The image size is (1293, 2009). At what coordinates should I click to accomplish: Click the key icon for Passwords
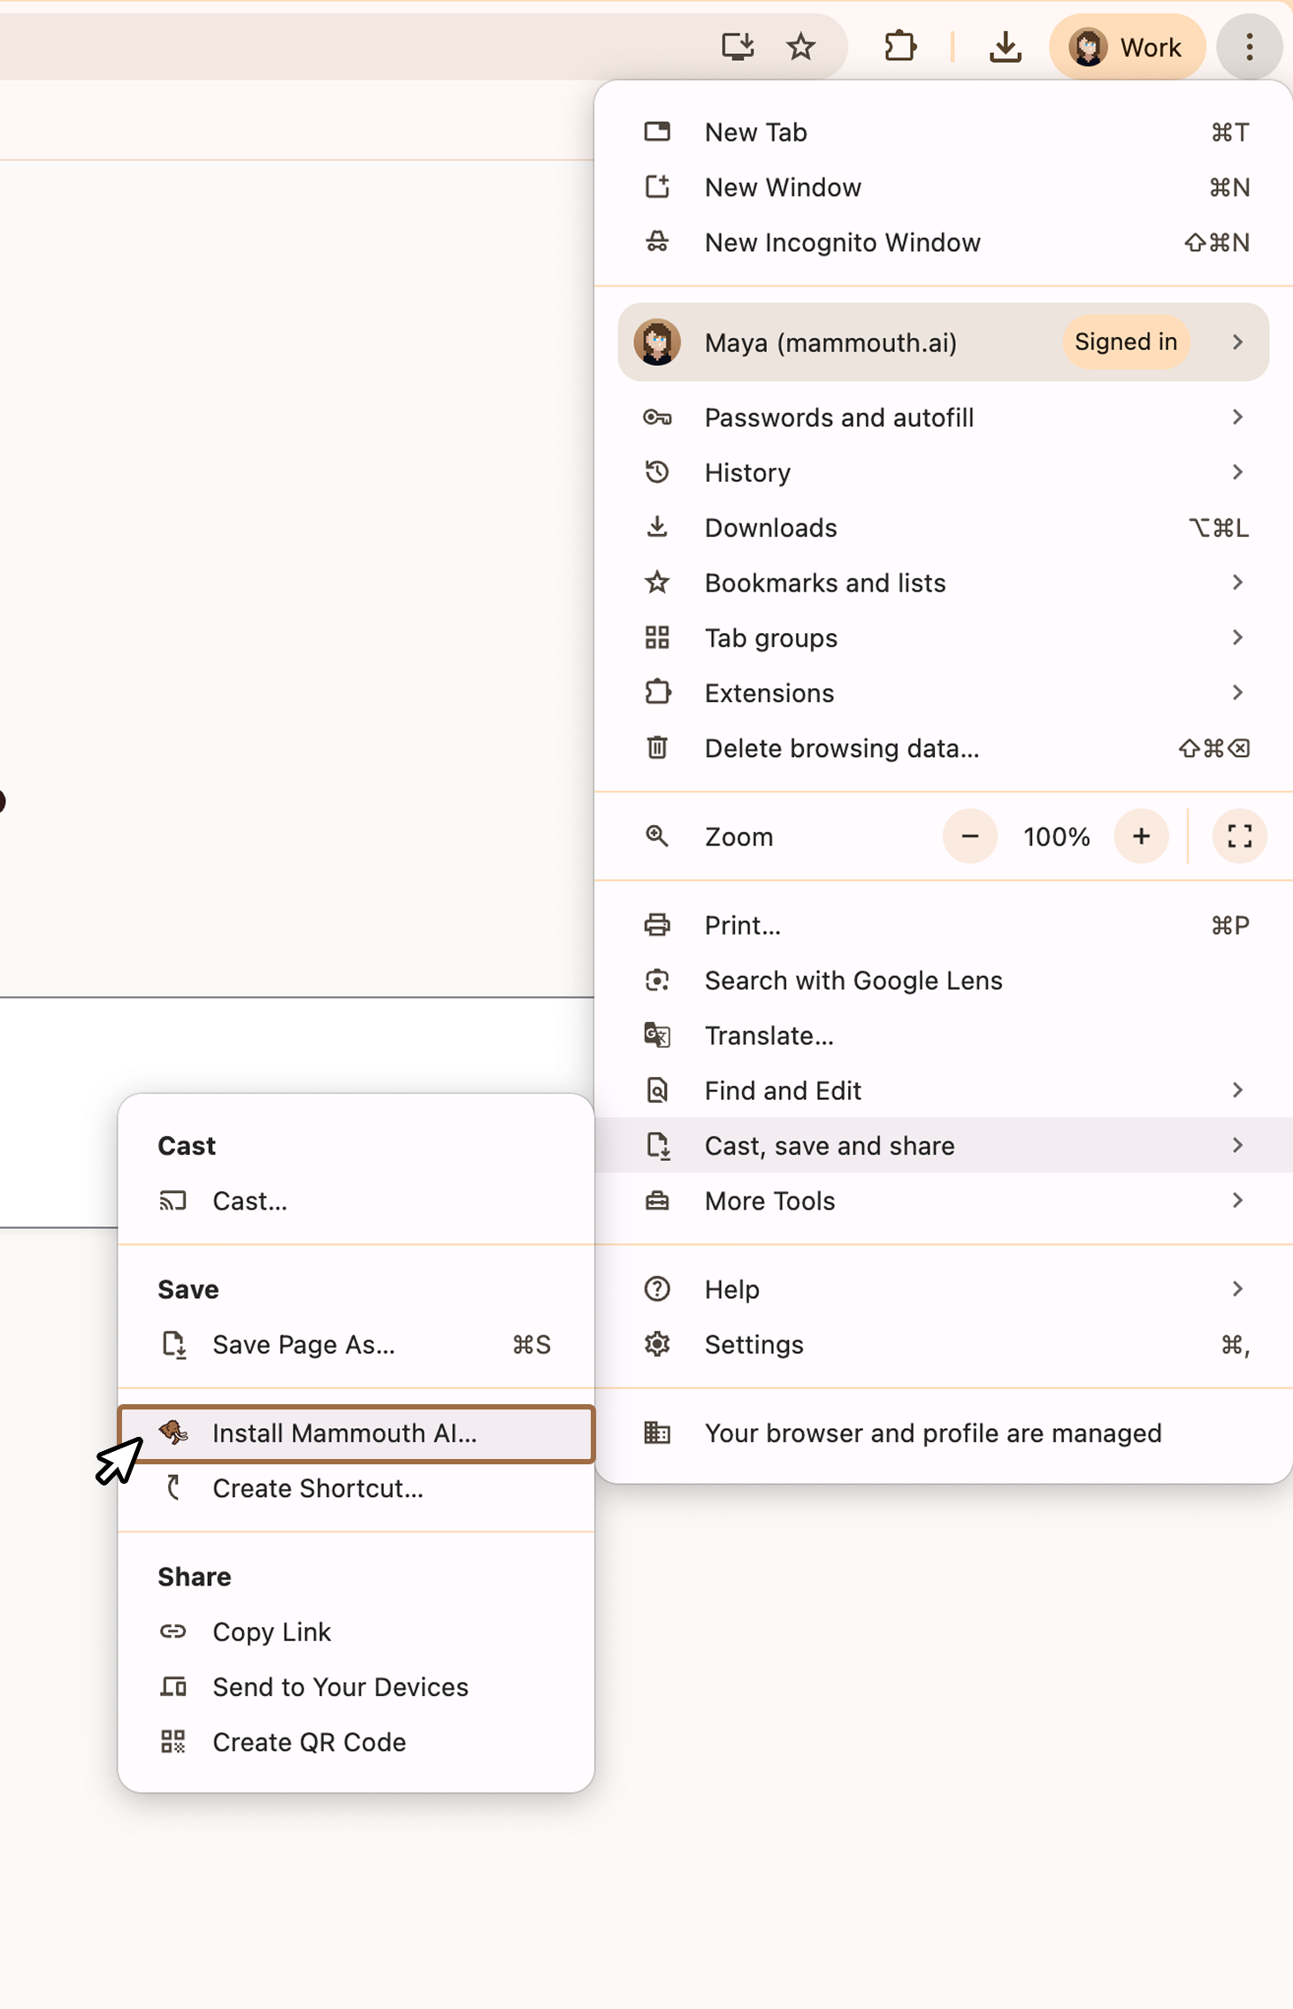(x=657, y=417)
